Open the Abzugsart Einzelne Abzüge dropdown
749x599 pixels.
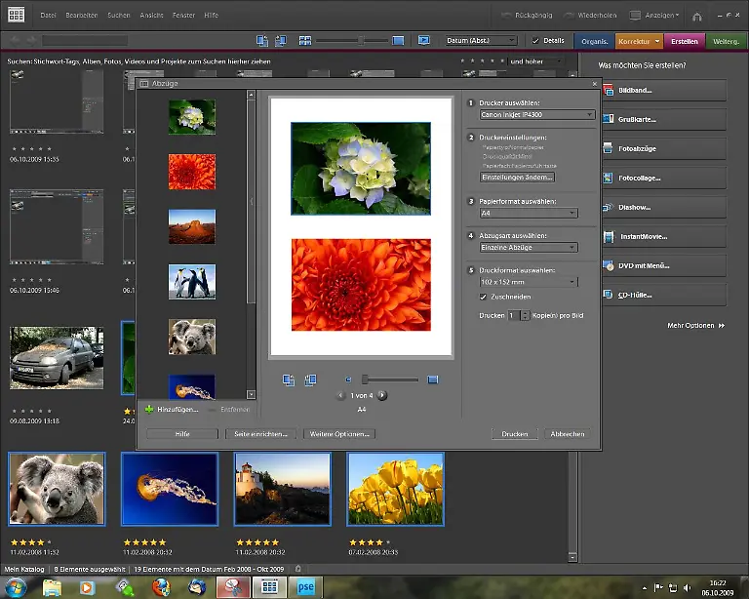click(x=528, y=249)
